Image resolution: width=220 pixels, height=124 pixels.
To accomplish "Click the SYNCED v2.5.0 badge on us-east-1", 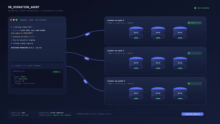I will point(195,23).
